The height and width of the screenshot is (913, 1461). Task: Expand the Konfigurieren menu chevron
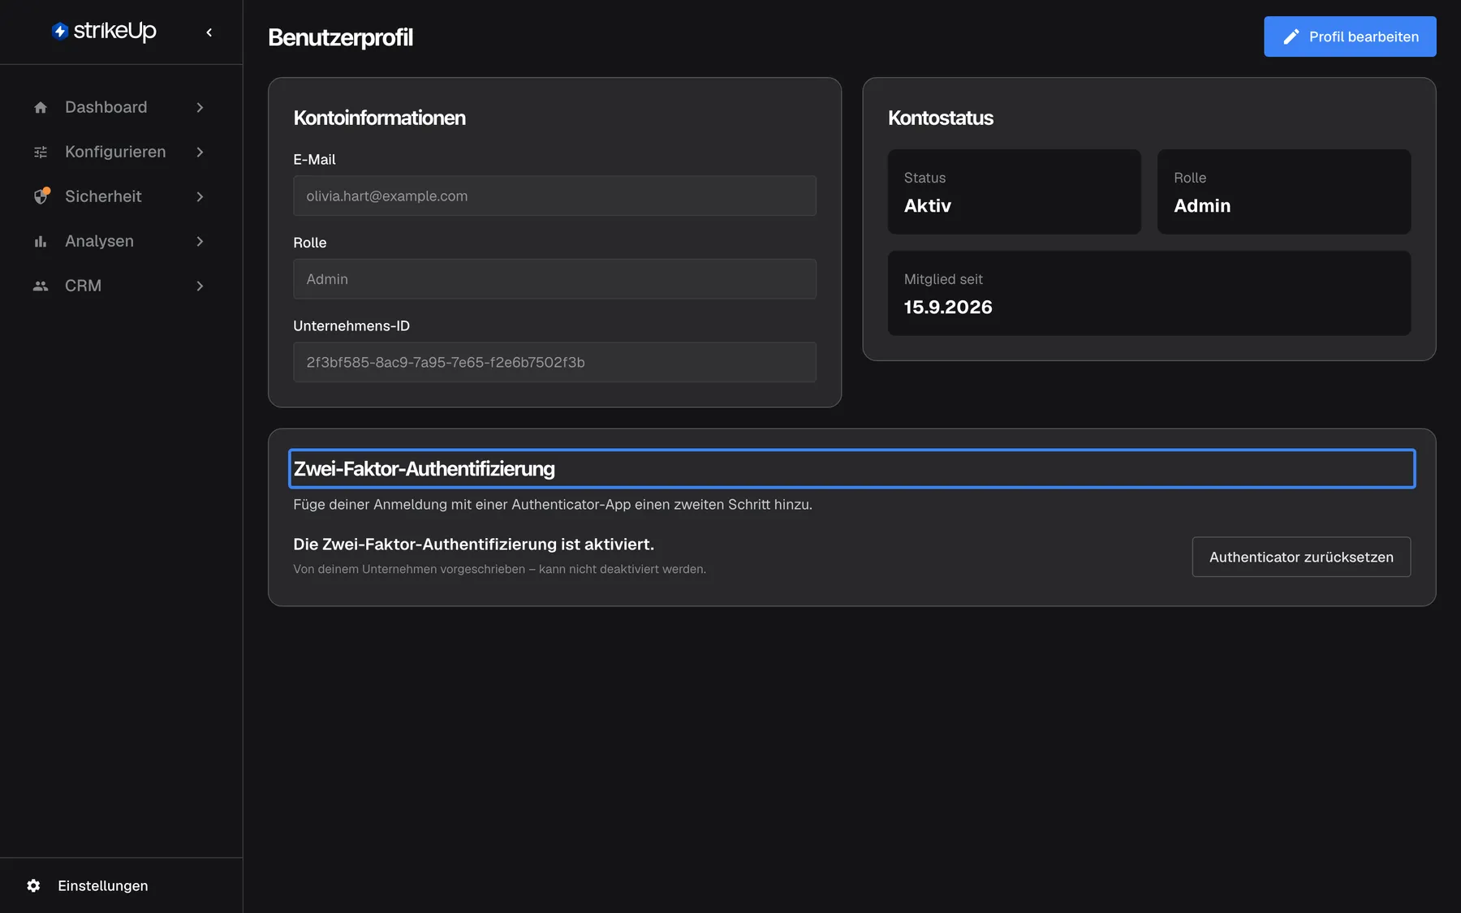coord(200,152)
